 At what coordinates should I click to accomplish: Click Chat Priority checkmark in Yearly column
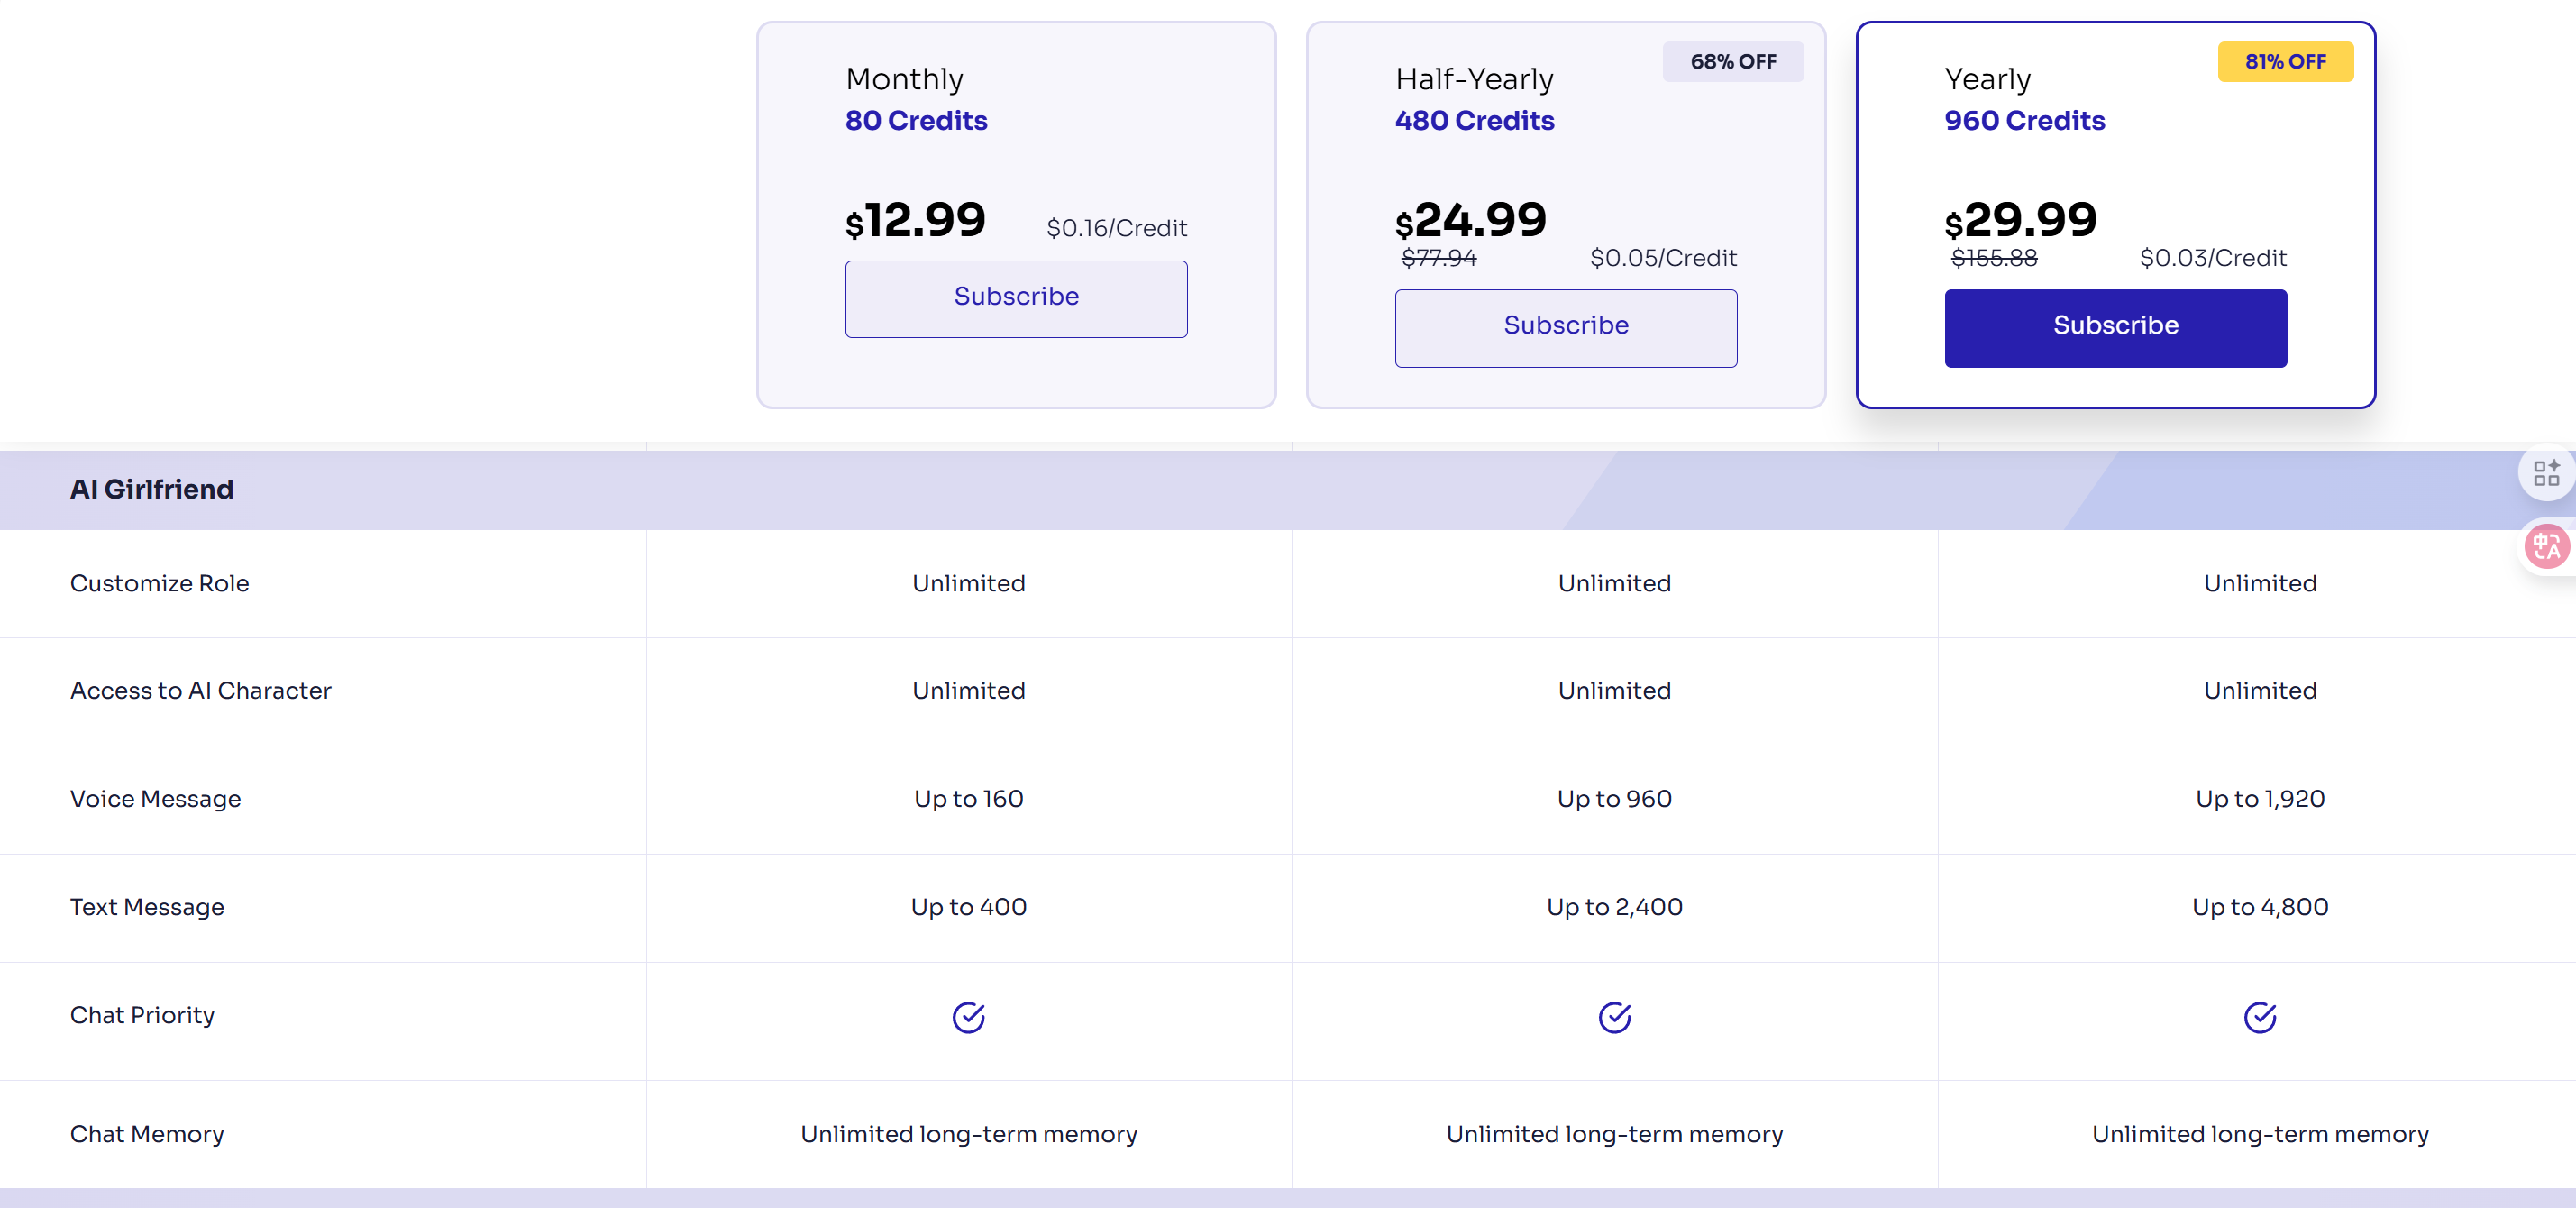coord(2259,1017)
